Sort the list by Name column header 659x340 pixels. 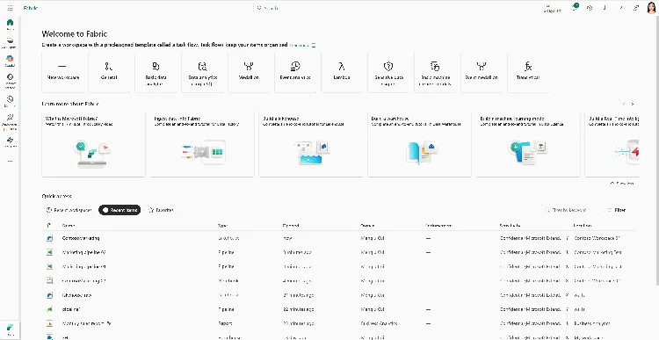pyautogui.click(x=69, y=226)
